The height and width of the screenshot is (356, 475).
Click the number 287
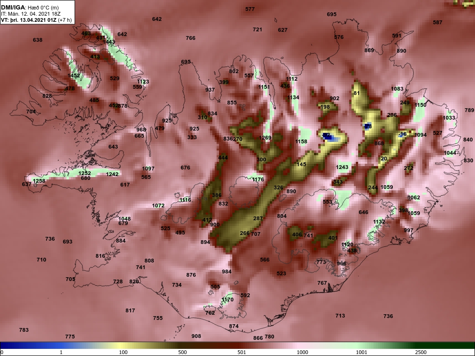point(258,218)
